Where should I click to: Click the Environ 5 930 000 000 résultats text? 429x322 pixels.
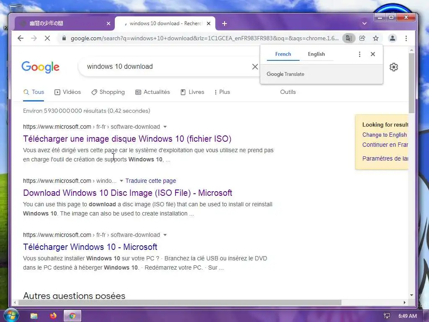coord(86,111)
